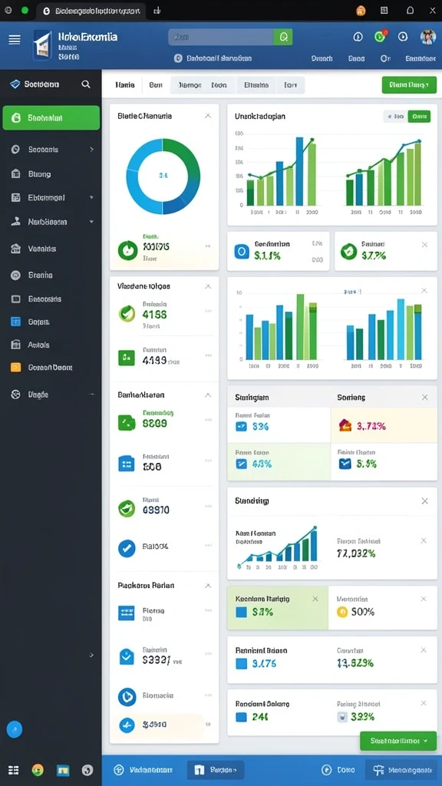Click the white magnifier icon in the sidebar
Viewport: 442px width, 786px height.
tap(86, 84)
